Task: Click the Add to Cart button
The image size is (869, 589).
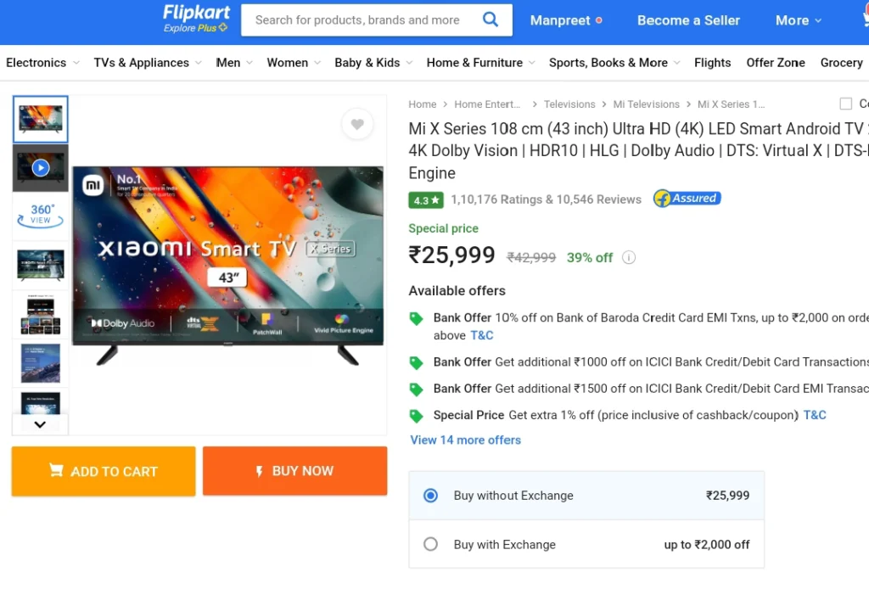Action: [x=104, y=471]
